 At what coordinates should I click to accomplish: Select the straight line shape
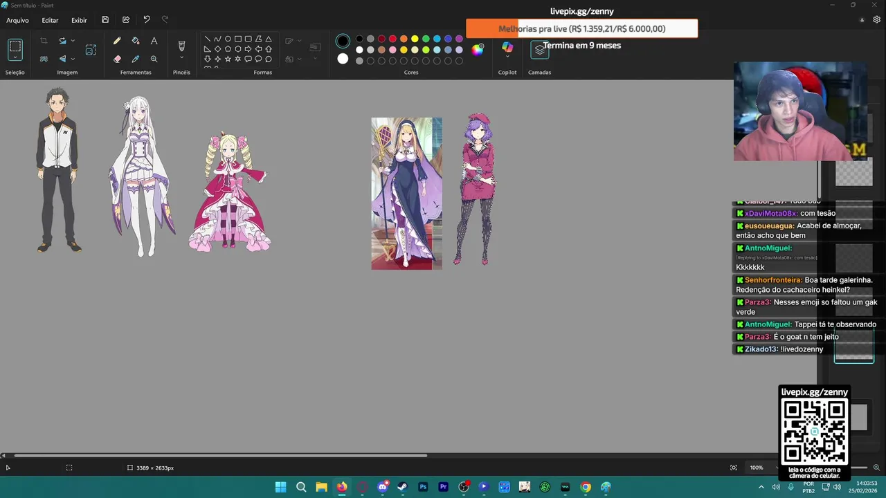(x=207, y=39)
